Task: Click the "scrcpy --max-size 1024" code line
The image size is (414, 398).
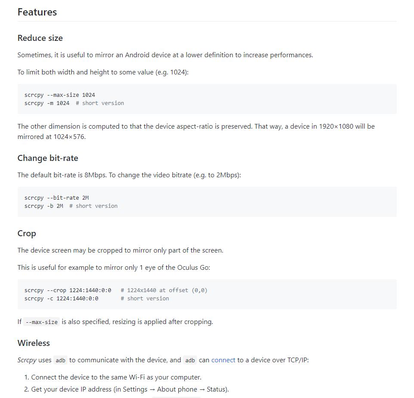Action: click(60, 95)
